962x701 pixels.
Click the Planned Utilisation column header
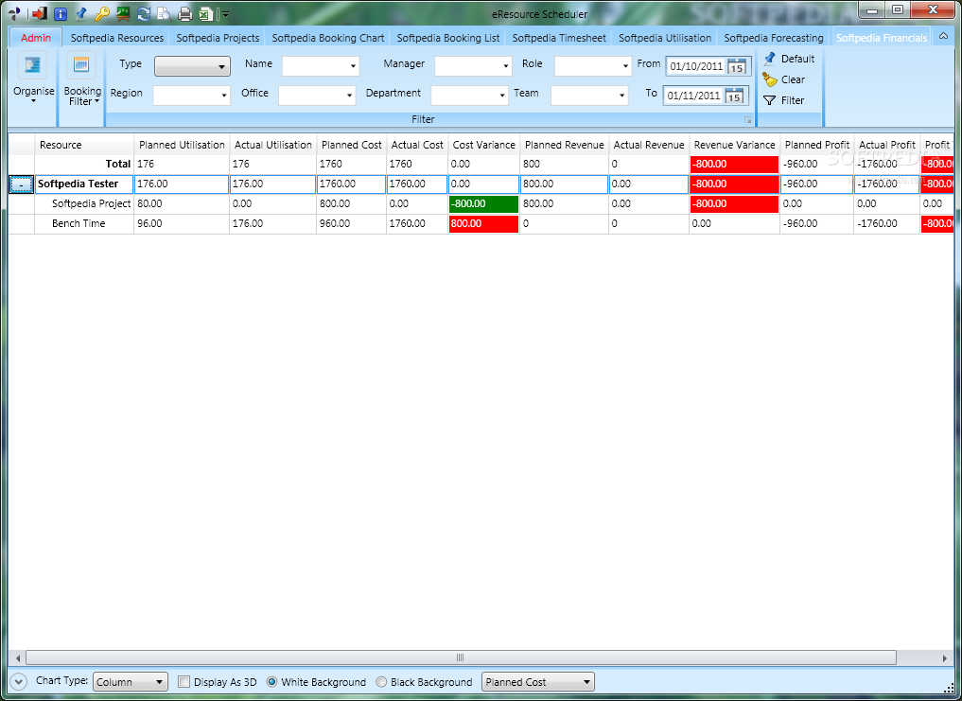[182, 145]
